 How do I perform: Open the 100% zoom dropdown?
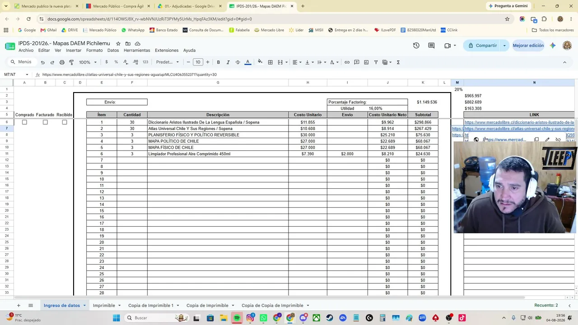tap(88, 62)
